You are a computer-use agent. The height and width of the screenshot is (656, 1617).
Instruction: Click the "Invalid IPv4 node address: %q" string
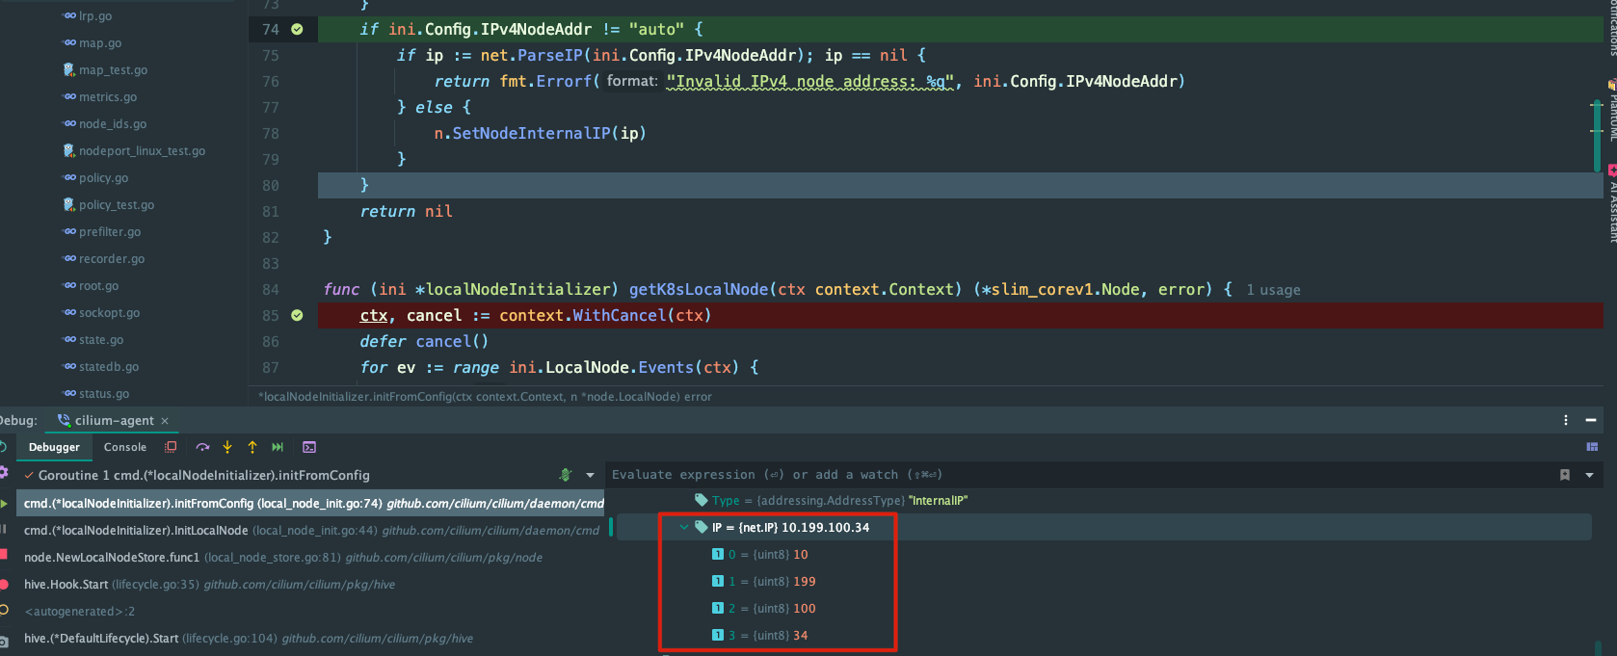pos(810,82)
